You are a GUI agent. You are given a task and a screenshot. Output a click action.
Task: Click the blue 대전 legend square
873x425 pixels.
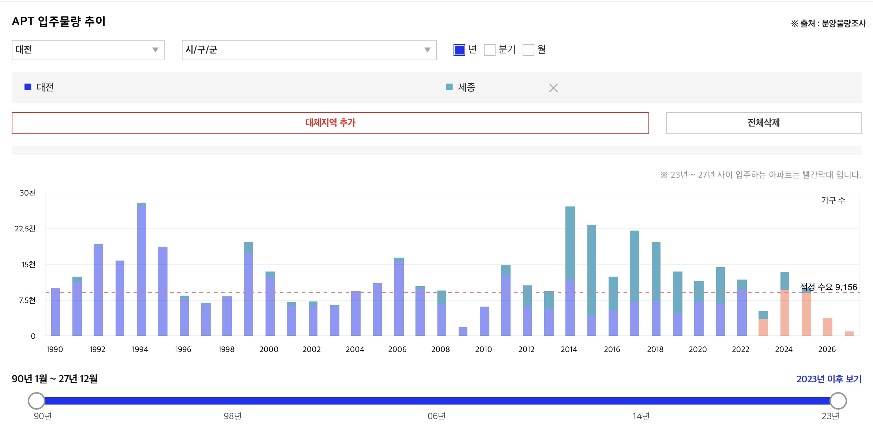[28, 87]
